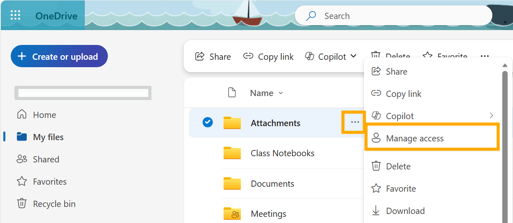
Task: Open Shared in sidebar
Action: [37, 160]
